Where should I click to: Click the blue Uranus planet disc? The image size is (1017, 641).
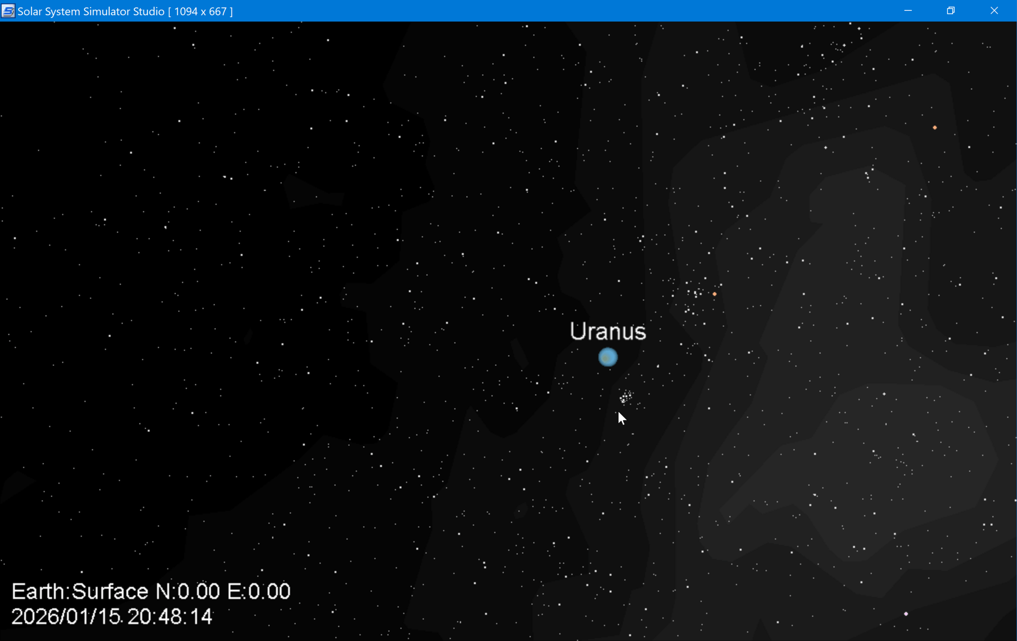click(x=608, y=357)
